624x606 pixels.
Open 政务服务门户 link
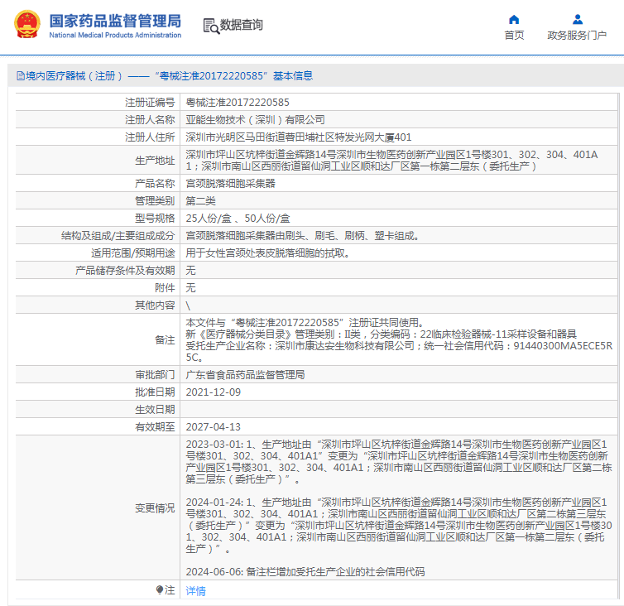[x=577, y=36]
